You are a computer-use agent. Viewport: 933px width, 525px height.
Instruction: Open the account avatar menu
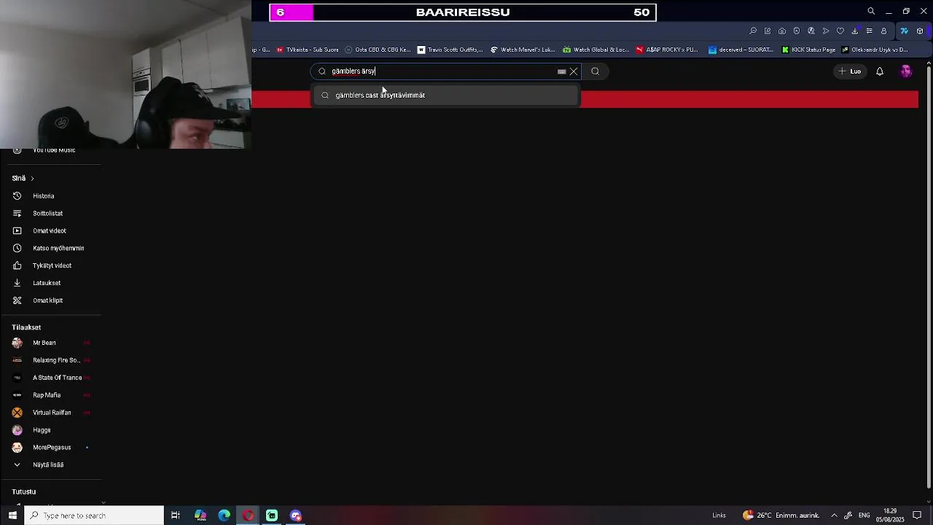[906, 71]
